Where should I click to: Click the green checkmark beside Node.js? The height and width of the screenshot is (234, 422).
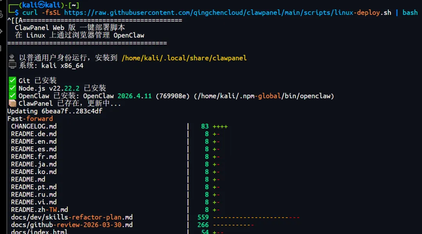point(13,88)
